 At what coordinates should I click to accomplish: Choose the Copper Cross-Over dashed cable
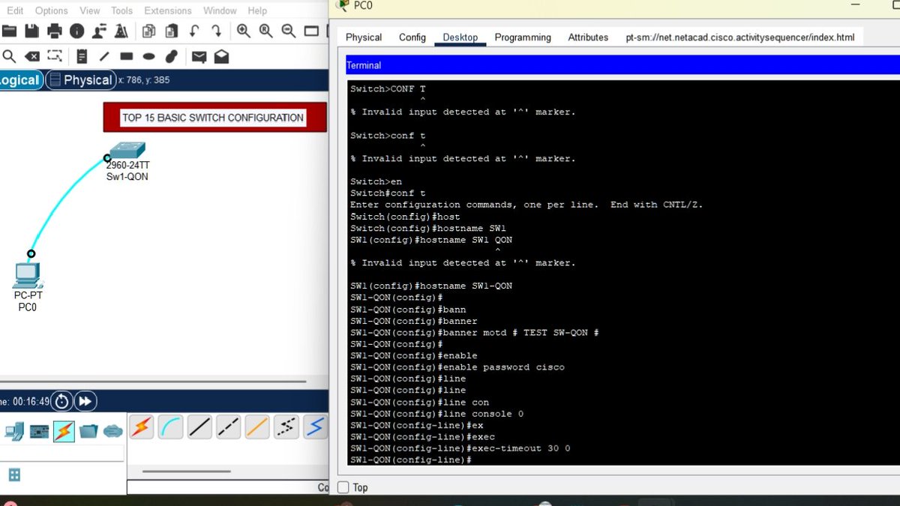point(229,427)
